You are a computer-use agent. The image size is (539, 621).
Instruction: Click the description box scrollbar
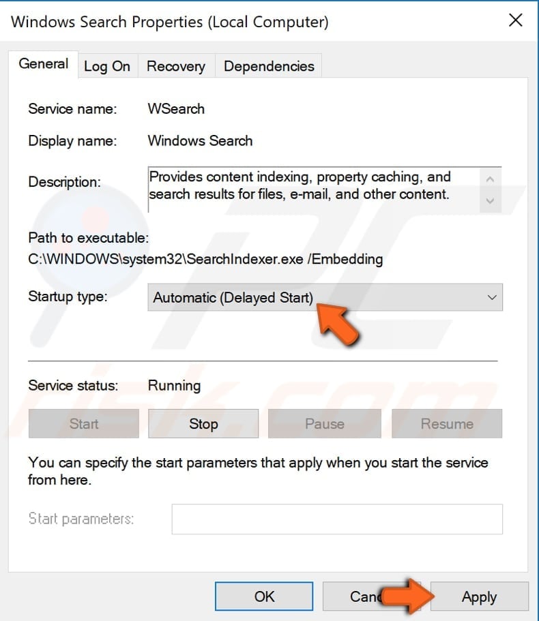(x=491, y=190)
